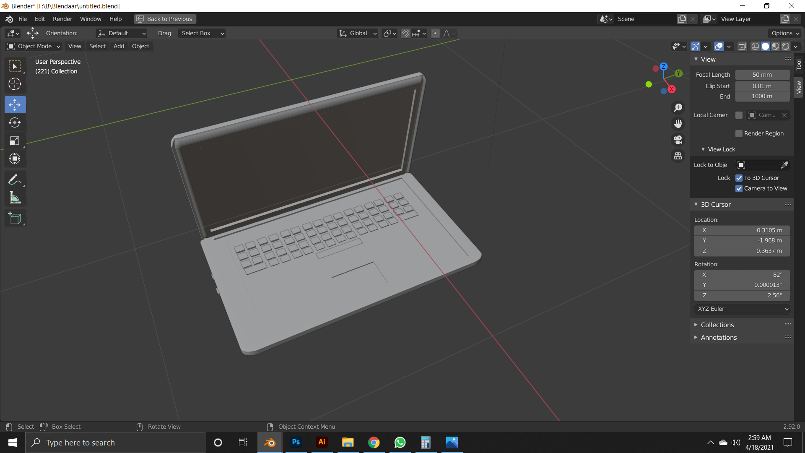805x453 pixels.
Task: Open the Render menu
Action: pos(62,19)
